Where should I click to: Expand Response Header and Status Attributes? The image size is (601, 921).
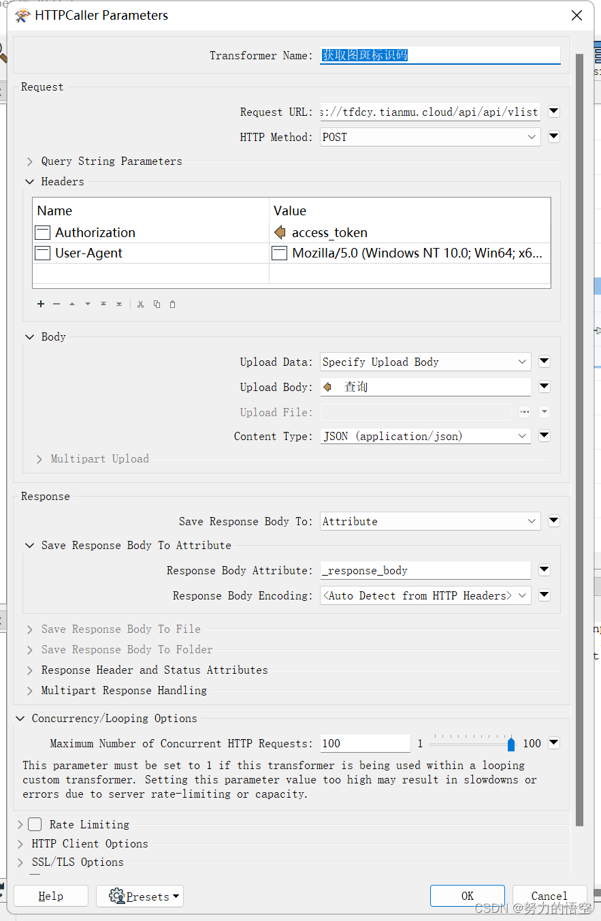tap(30, 670)
